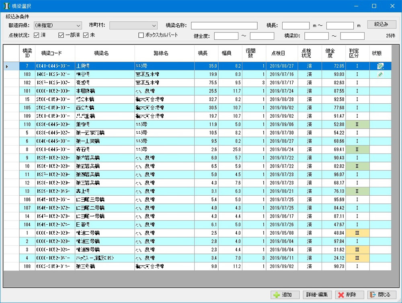Click the 橋長 minimum length field

(296, 26)
